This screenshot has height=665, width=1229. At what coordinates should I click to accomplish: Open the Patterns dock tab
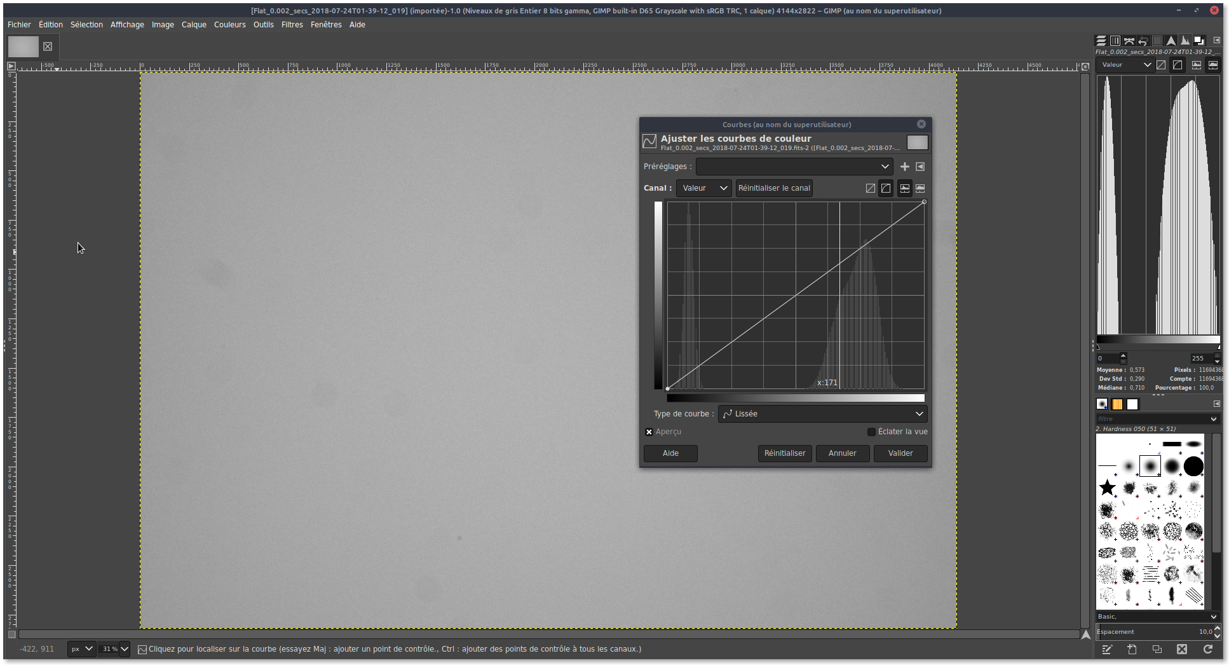(x=1117, y=404)
